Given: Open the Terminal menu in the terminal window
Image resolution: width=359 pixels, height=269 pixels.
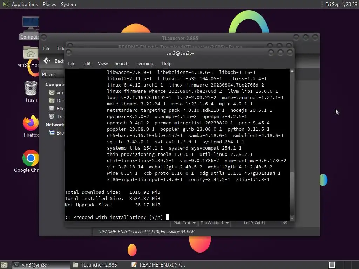Looking at the screenshot, I should click(x=145, y=63).
